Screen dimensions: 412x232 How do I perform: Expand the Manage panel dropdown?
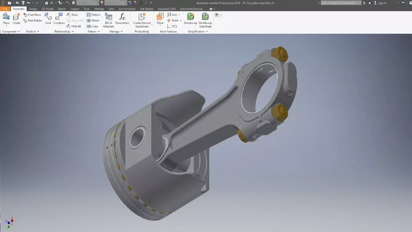[122, 32]
